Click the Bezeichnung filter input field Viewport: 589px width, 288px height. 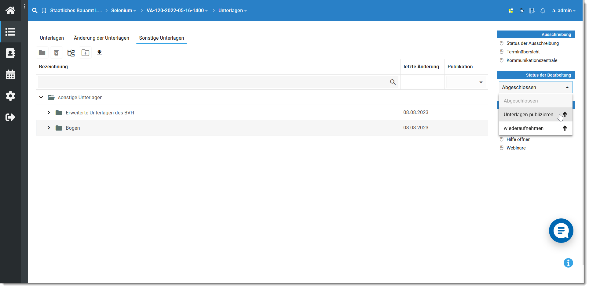tap(218, 82)
